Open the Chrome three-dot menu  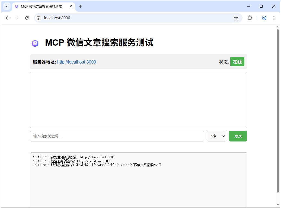pyautogui.click(x=274, y=18)
